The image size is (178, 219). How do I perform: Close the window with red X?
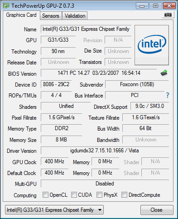coord(169,6)
